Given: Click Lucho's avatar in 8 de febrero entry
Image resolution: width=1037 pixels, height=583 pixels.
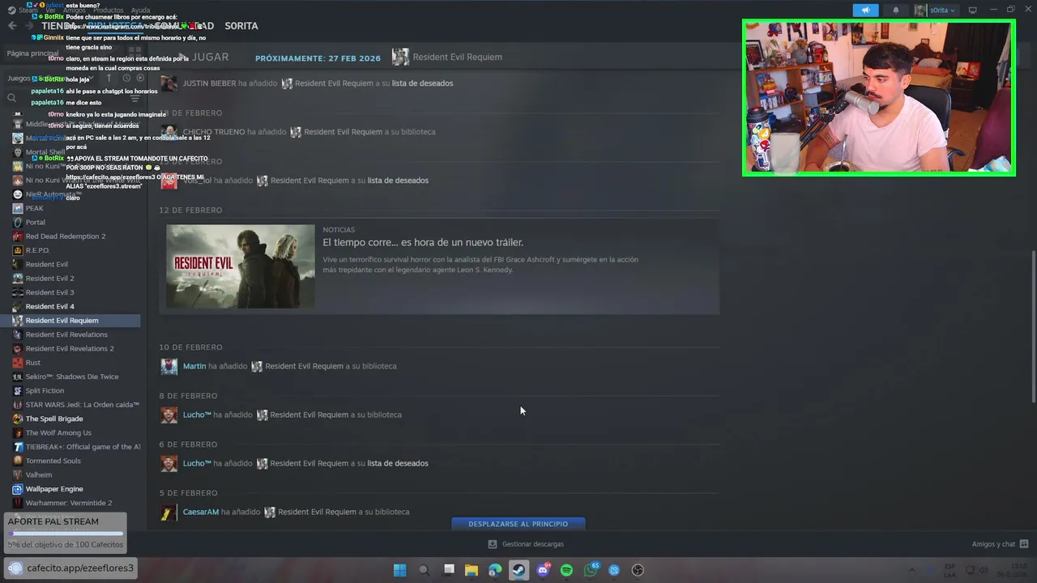Looking at the screenshot, I should coord(169,415).
